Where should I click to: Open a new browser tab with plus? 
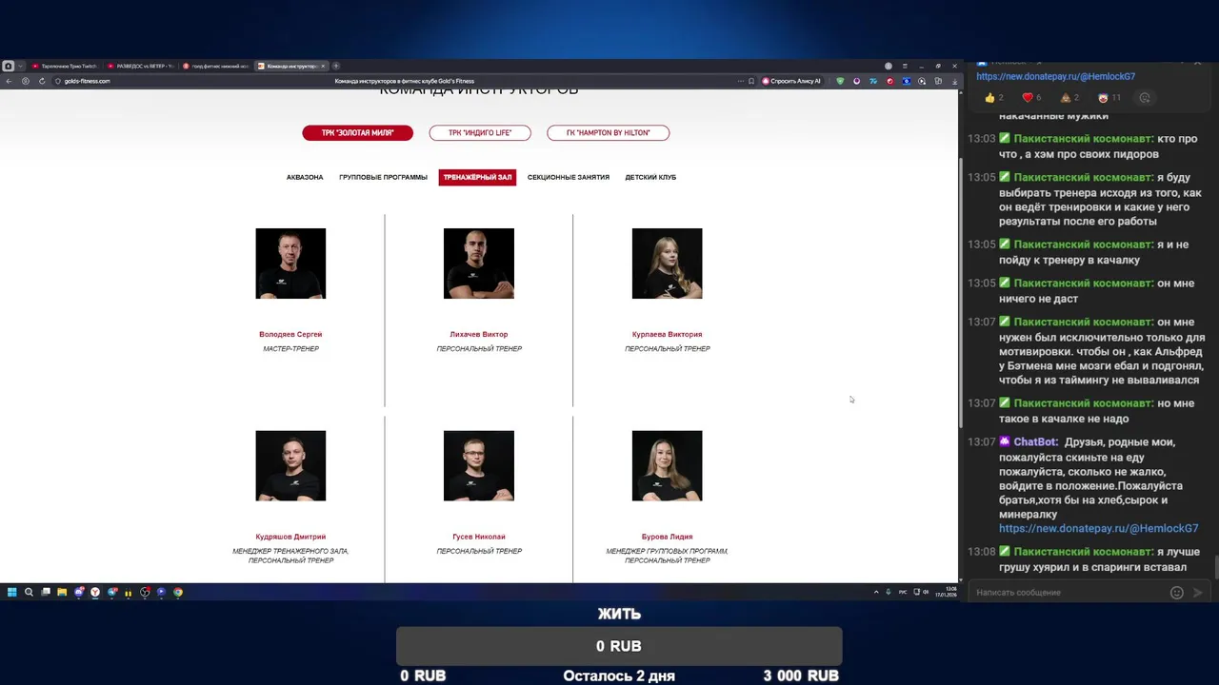[335, 66]
